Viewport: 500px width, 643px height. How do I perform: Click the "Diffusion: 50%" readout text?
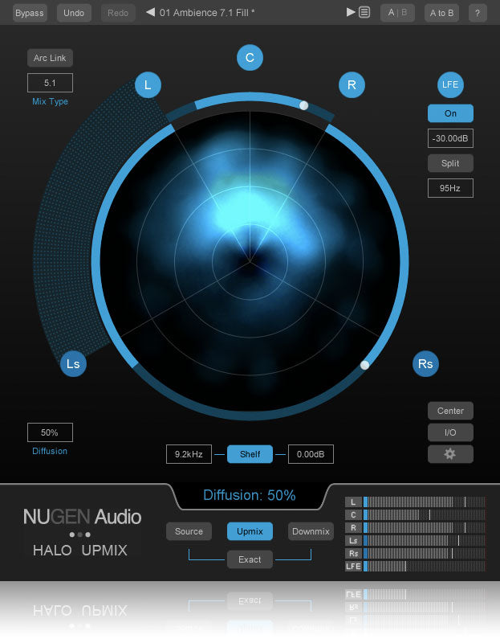(x=250, y=495)
